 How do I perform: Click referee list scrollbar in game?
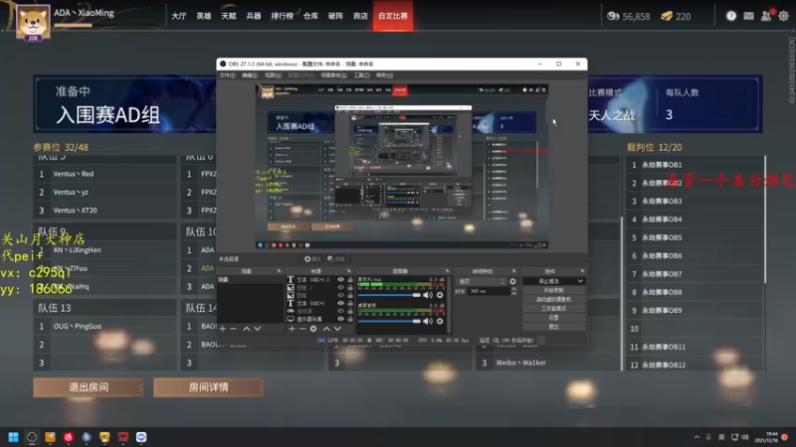765,220
